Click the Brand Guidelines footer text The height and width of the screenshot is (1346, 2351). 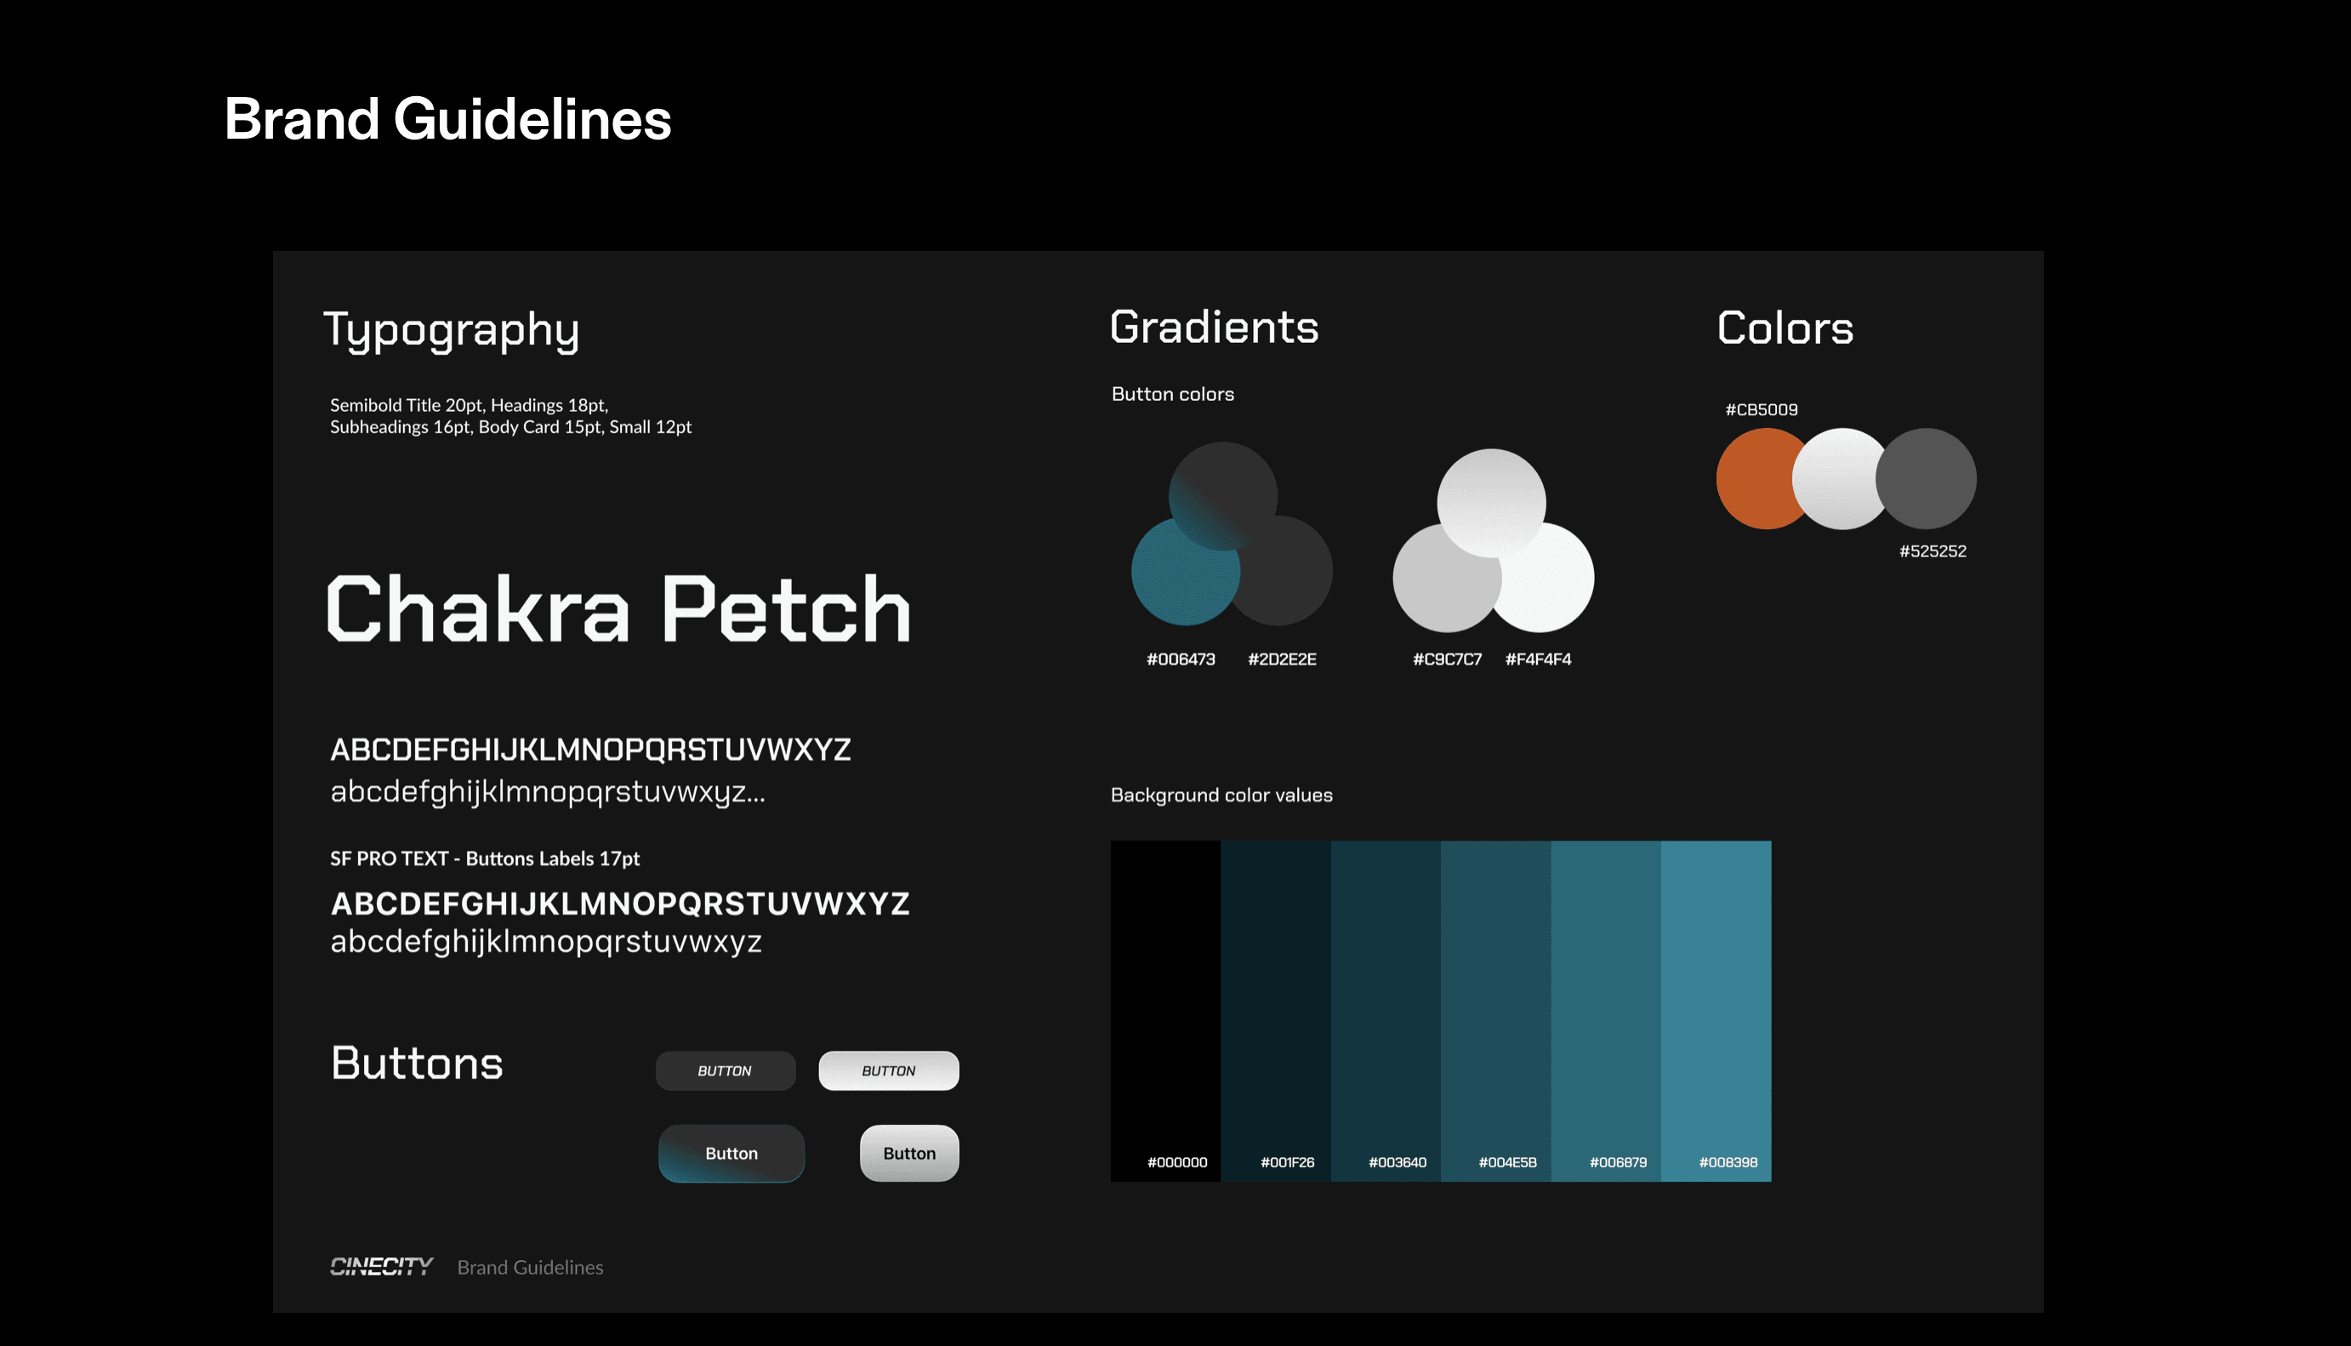click(x=530, y=1268)
